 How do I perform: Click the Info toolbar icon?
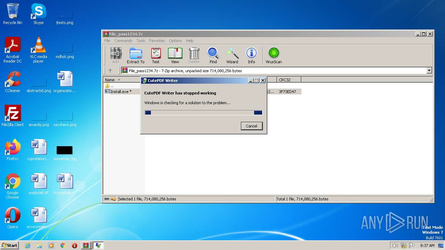click(251, 56)
